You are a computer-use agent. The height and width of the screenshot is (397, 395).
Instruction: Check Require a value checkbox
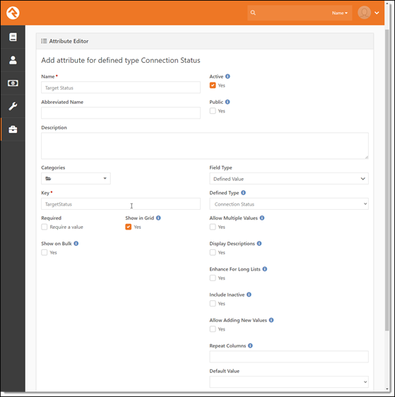click(45, 227)
